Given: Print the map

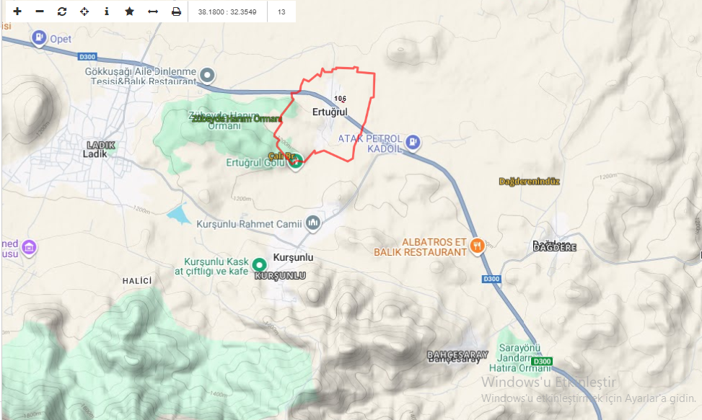Looking at the screenshot, I should coord(176,12).
